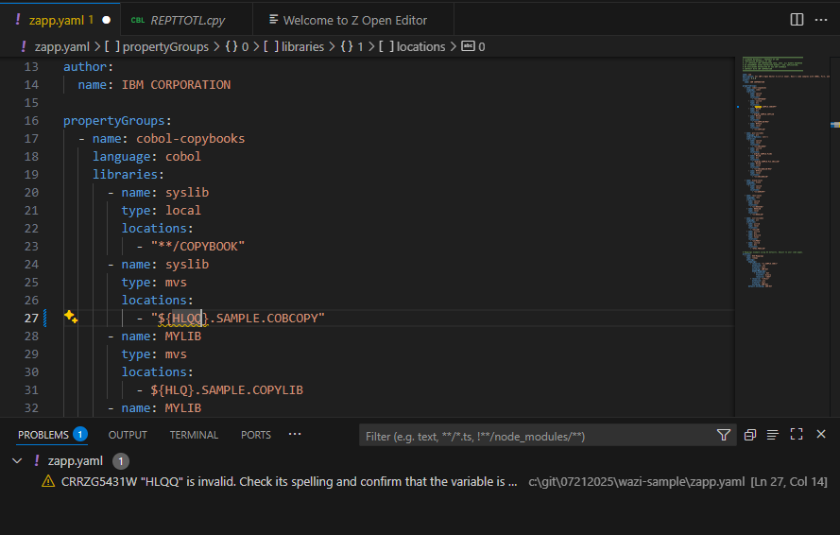Maximize the bottom panel size
The width and height of the screenshot is (840, 535).
point(797,434)
